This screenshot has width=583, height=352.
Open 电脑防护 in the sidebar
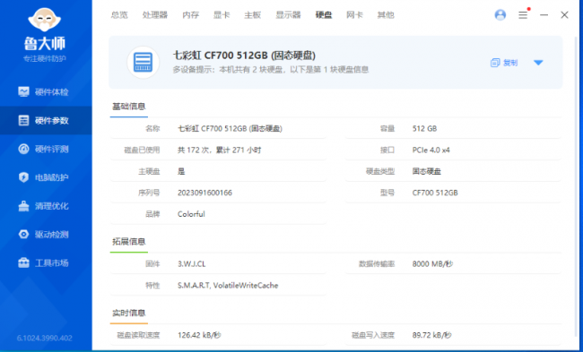click(46, 177)
